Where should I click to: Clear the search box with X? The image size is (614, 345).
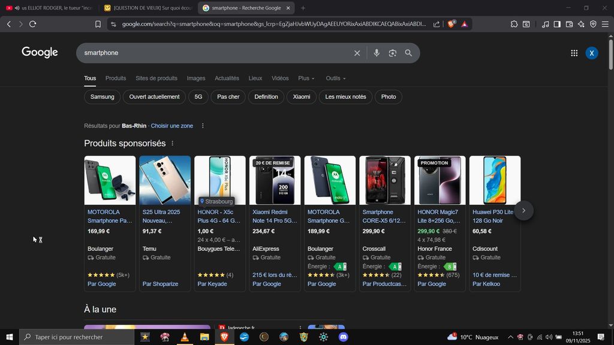point(357,53)
